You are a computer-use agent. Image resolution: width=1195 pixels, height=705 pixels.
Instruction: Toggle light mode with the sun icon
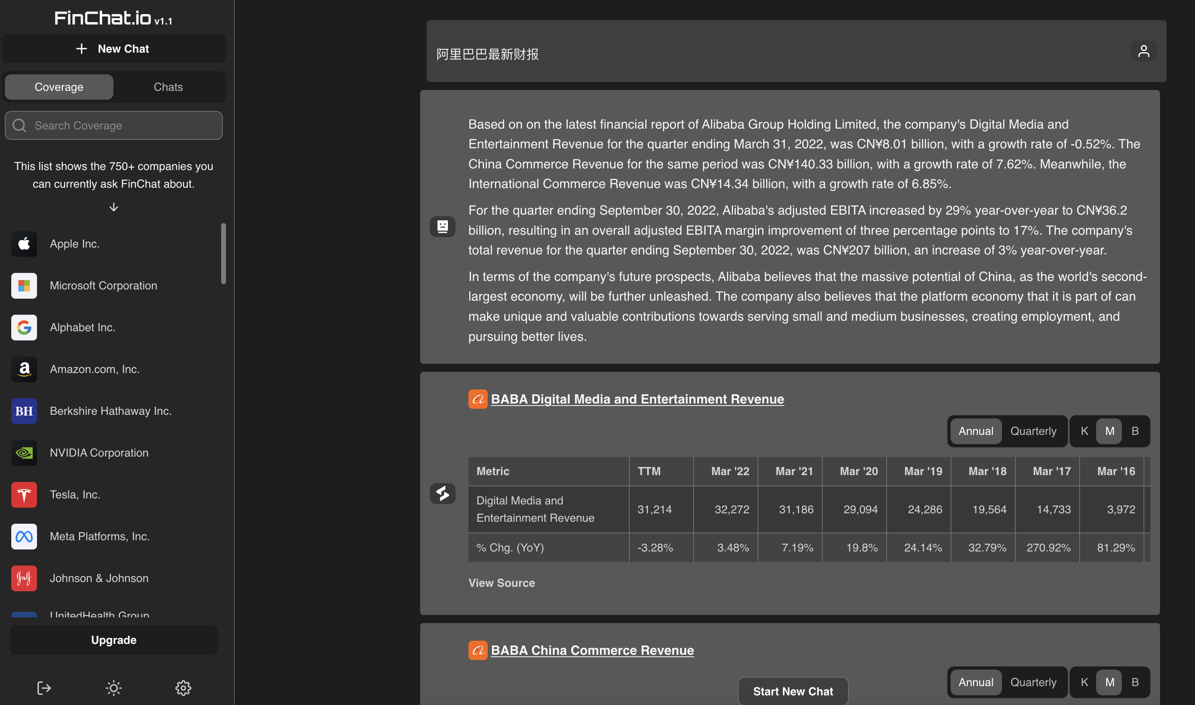coord(113,688)
